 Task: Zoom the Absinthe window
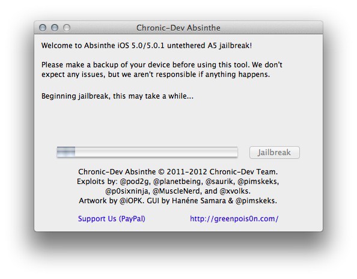pos(67,28)
